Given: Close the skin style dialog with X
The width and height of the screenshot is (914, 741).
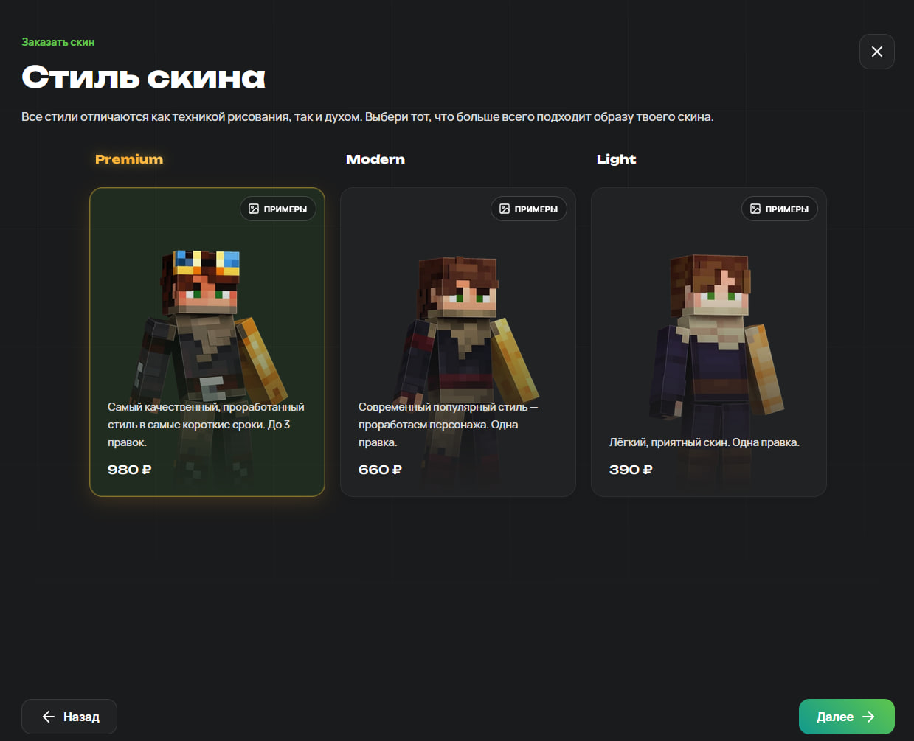Looking at the screenshot, I should click(876, 52).
